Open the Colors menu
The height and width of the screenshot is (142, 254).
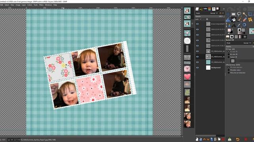[30, 5]
